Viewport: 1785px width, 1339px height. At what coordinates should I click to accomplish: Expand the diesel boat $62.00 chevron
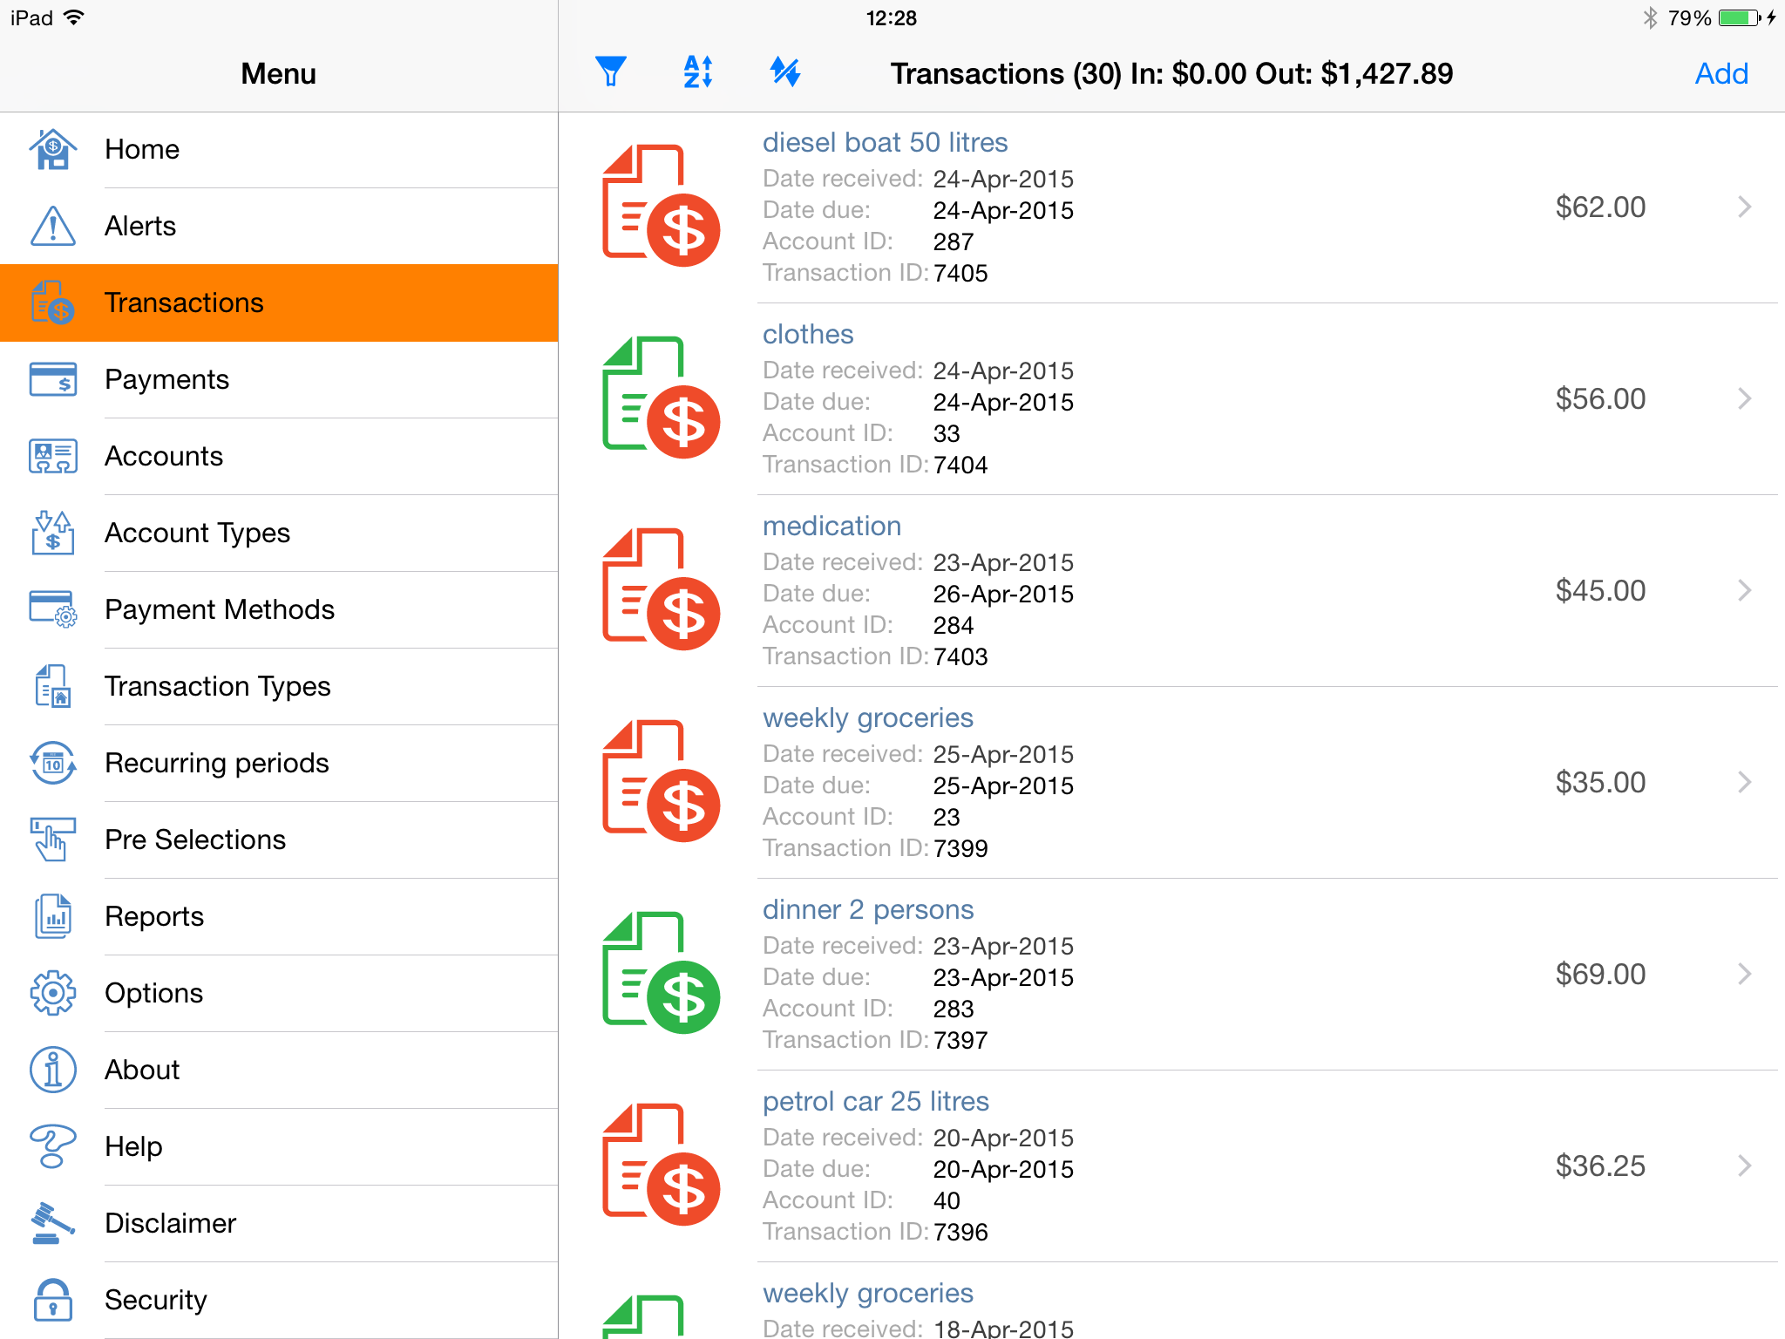[x=1744, y=207]
